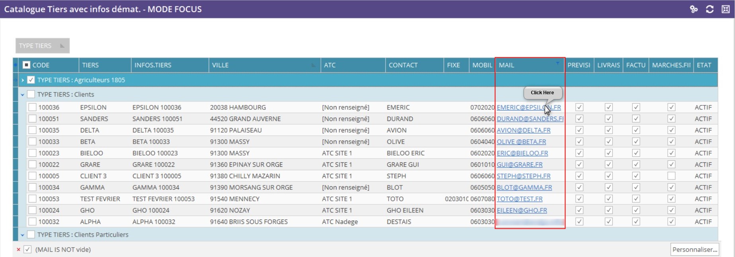735x257 pixels.
Task: Exit focus mode with the collapse icon
Action: [x=725, y=9]
